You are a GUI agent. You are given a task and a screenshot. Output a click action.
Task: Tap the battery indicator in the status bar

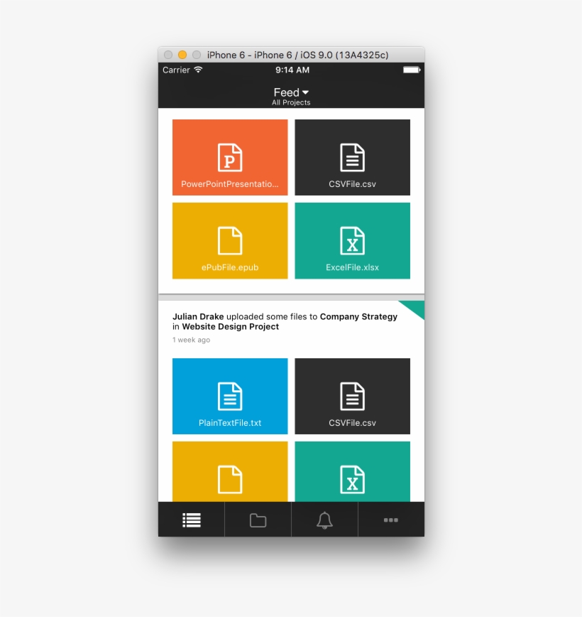coord(411,70)
